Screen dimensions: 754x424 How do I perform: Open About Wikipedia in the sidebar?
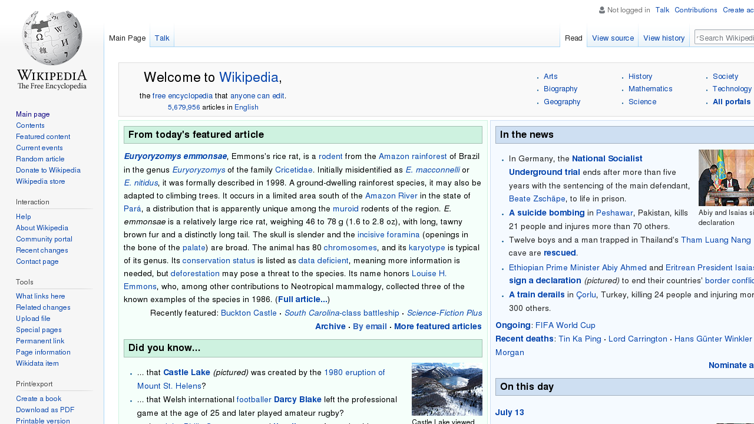(x=42, y=228)
